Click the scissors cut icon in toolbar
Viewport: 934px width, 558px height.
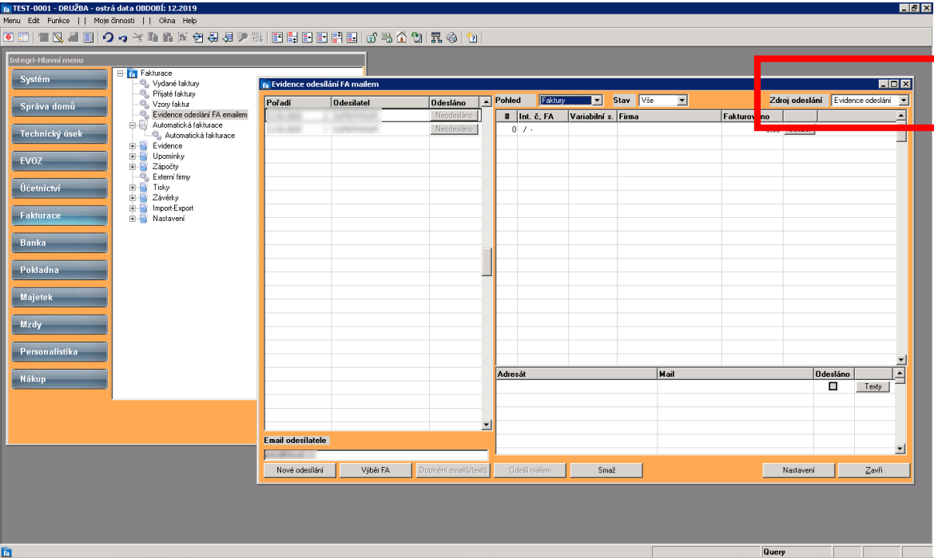click(x=137, y=38)
